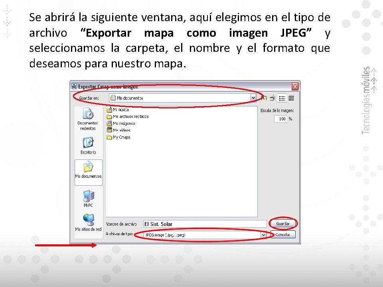Create a new folder with toolbar icon
Screen dimensions: 383x287
click(272, 98)
